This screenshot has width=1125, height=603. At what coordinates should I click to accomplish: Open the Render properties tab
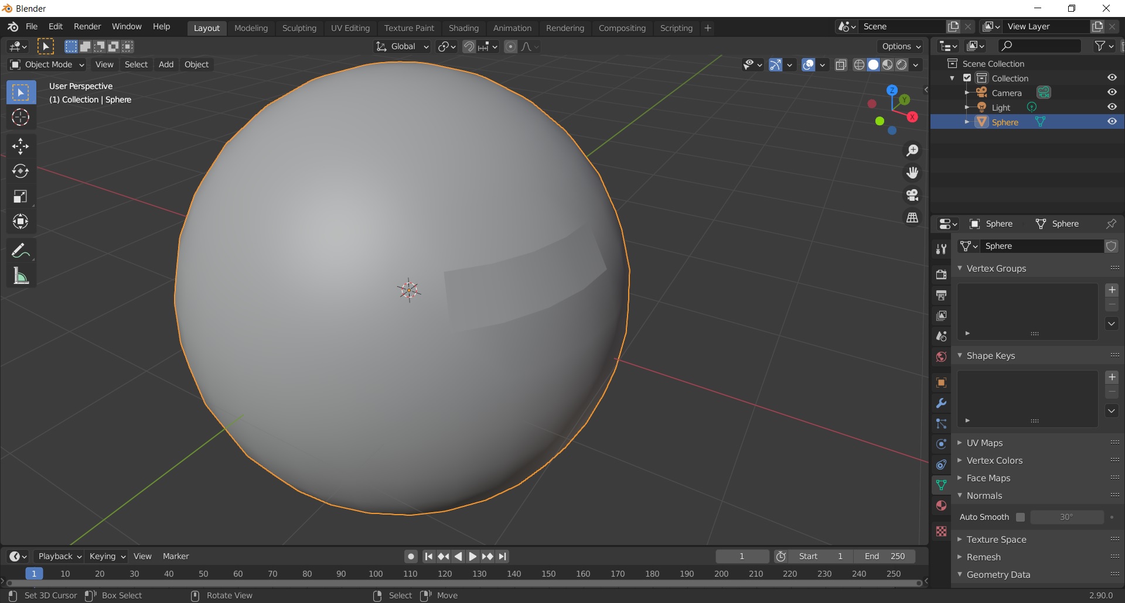[x=941, y=275]
